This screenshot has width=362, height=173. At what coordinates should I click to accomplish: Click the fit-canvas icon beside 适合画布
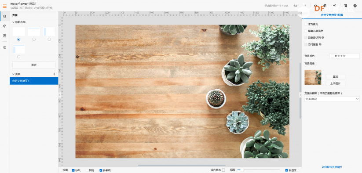[223, 170]
